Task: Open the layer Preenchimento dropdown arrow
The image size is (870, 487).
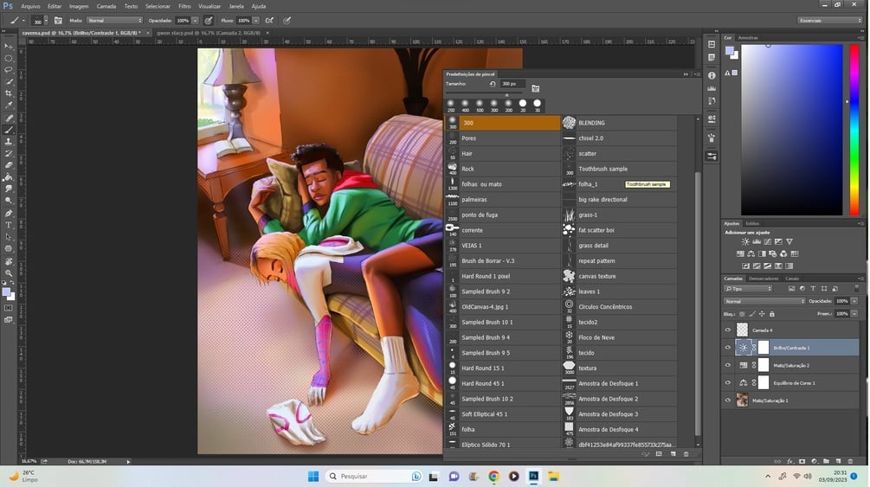Action: coord(854,314)
